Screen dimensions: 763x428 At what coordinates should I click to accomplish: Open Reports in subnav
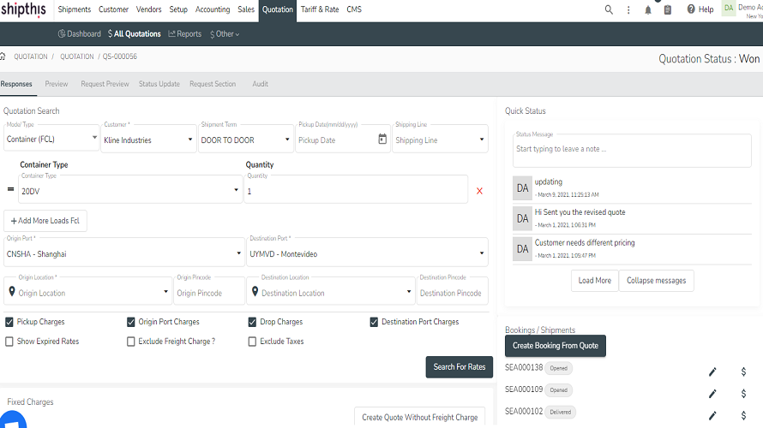(x=185, y=34)
